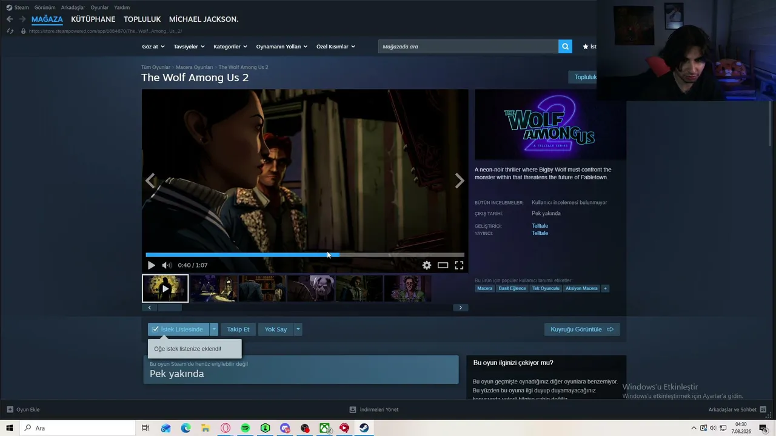Seek in the trailer progress bar

[x=305, y=255]
